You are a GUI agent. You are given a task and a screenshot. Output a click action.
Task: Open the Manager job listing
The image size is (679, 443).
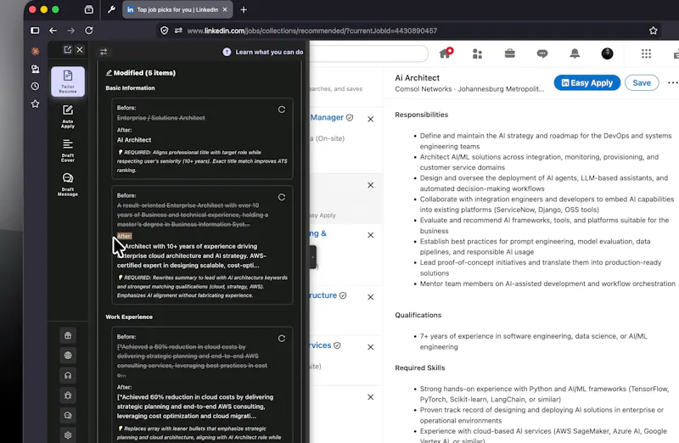pos(327,117)
